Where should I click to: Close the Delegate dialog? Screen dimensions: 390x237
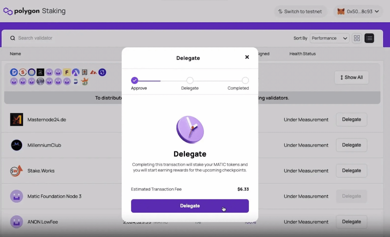(x=247, y=57)
